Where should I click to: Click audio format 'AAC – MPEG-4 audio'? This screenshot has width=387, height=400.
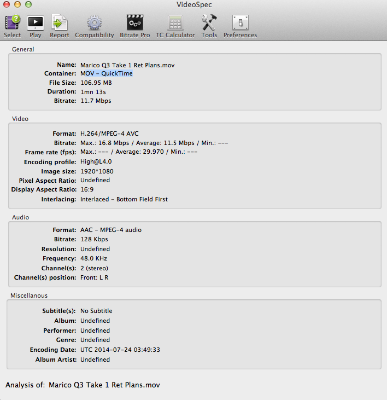[111, 230]
